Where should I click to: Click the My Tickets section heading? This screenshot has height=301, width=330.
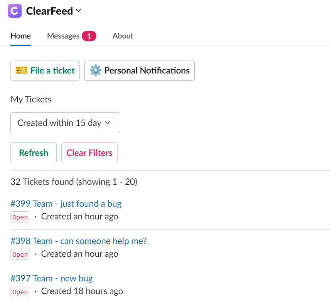point(31,99)
